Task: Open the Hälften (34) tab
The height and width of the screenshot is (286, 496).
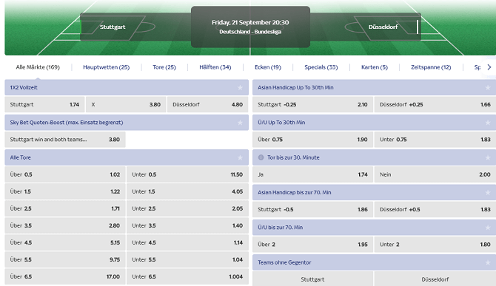Action: pyautogui.click(x=215, y=67)
